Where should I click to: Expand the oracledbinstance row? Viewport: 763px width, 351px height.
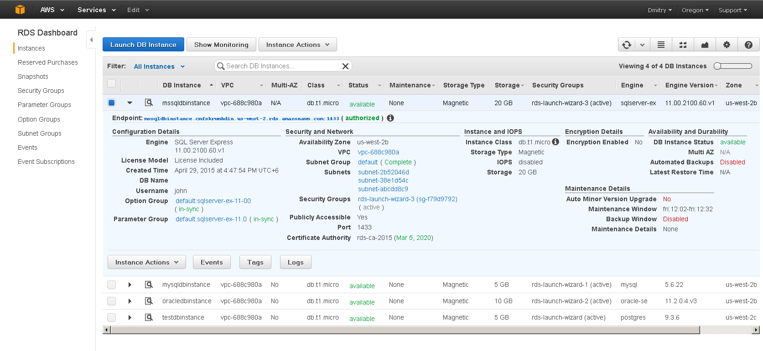(130, 301)
